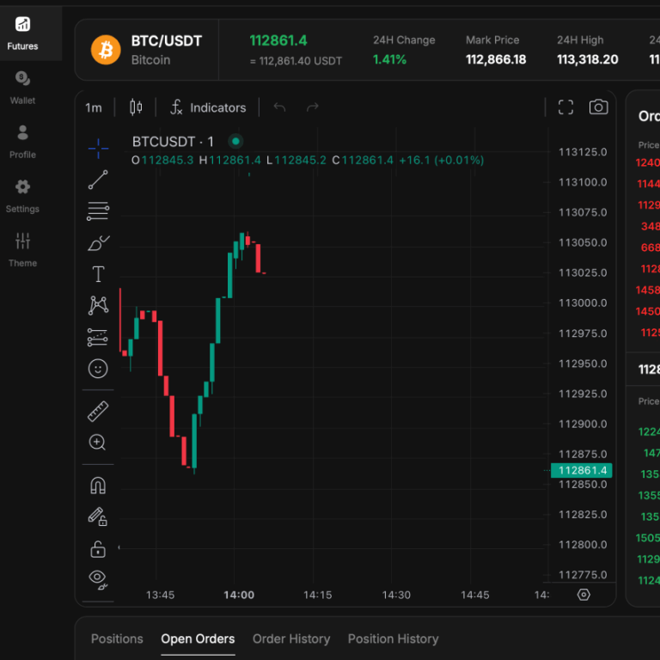Open chart settings gear at bottom right

pos(584,595)
